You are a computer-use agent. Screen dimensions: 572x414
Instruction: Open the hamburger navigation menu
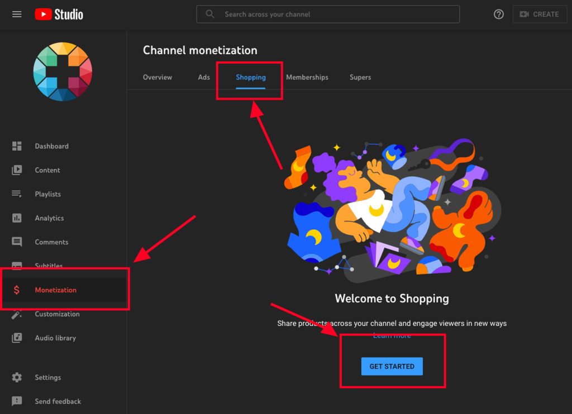coord(17,14)
